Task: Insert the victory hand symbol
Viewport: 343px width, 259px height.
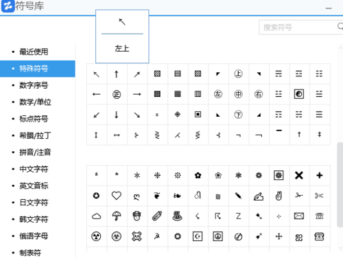Action: [x=279, y=196]
